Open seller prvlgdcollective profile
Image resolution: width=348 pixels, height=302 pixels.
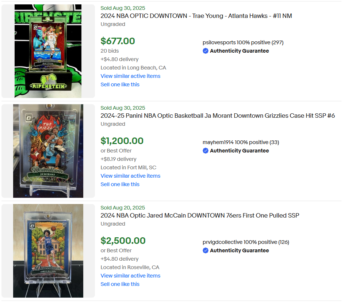tap(222, 242)
